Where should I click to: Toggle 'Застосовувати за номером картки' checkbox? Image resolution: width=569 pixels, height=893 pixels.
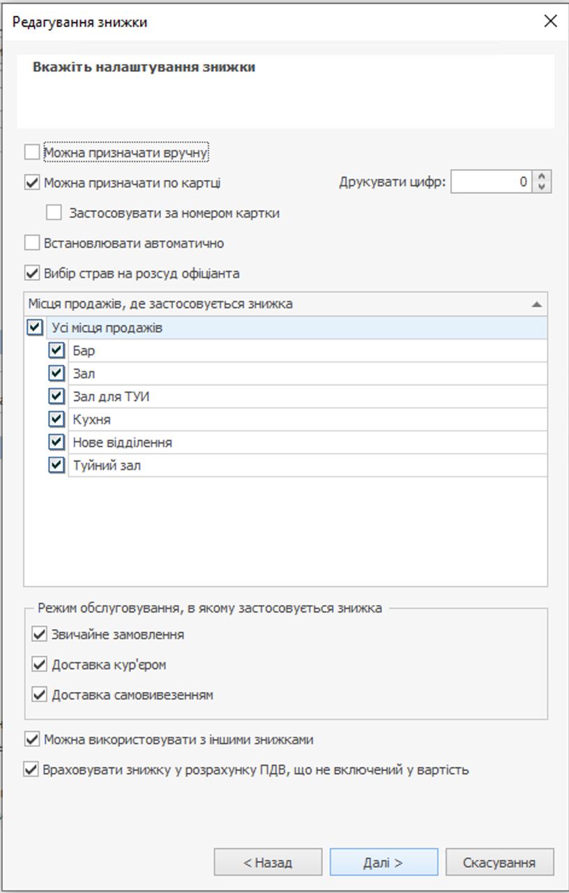tap(54, 213)
